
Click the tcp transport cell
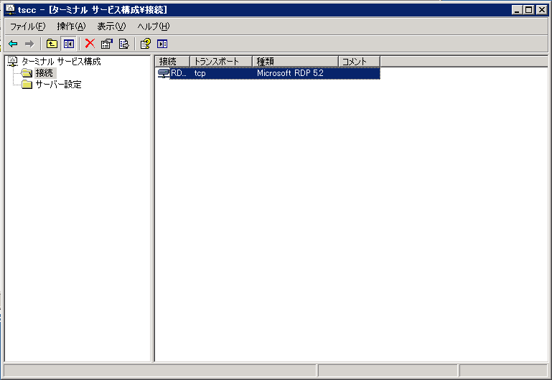pyautogui.click(x=200, y=73)
